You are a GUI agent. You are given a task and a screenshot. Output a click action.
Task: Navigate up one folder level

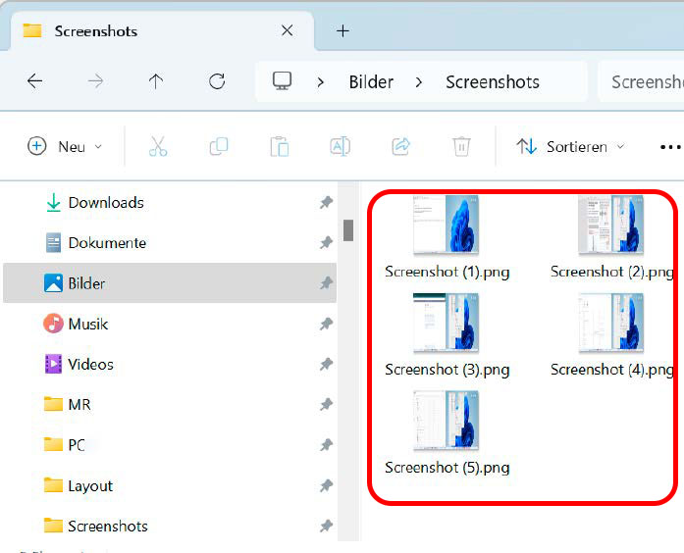[x=156, y=81]
